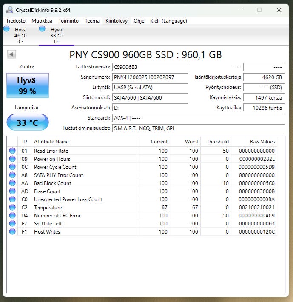Click status orb for Power on Hours
The height and width of the screenshot is (302, 293).
point(12,159)
